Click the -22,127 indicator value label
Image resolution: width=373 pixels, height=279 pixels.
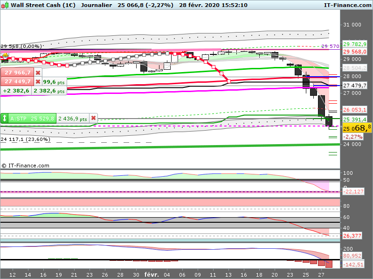click(353, 192)
